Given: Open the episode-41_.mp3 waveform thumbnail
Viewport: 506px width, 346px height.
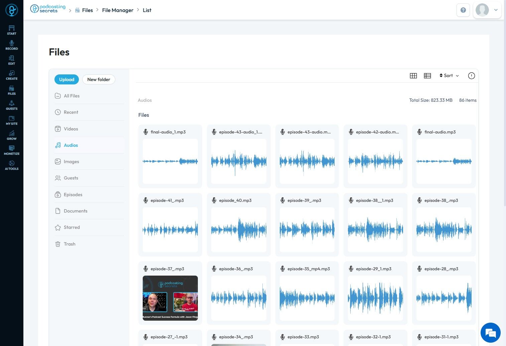Looking at the screenshot, I should coord(170,230).
